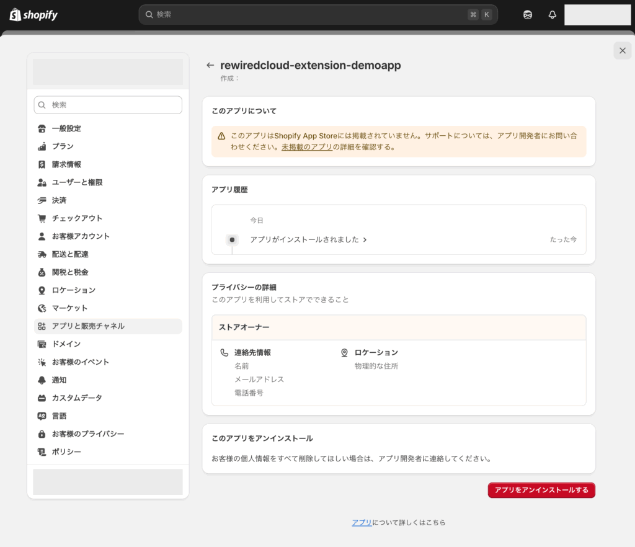Click the お客様アカウント person icon
The height and width of the screenshot is (547, 635).
coord(42,236)
